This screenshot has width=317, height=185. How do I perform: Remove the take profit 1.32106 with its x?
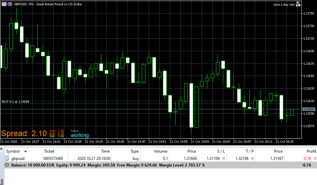(252, 158)
